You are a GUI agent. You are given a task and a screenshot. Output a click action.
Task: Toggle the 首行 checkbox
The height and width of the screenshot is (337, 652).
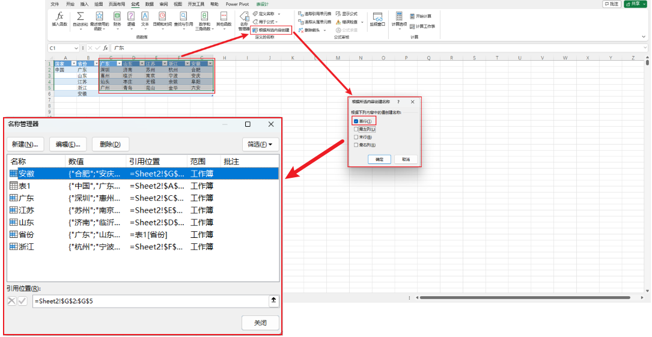point(356,121)
